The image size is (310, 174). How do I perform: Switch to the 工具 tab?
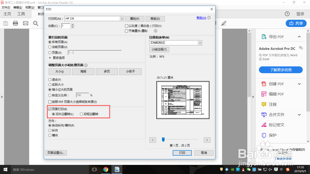coord(21,14)
